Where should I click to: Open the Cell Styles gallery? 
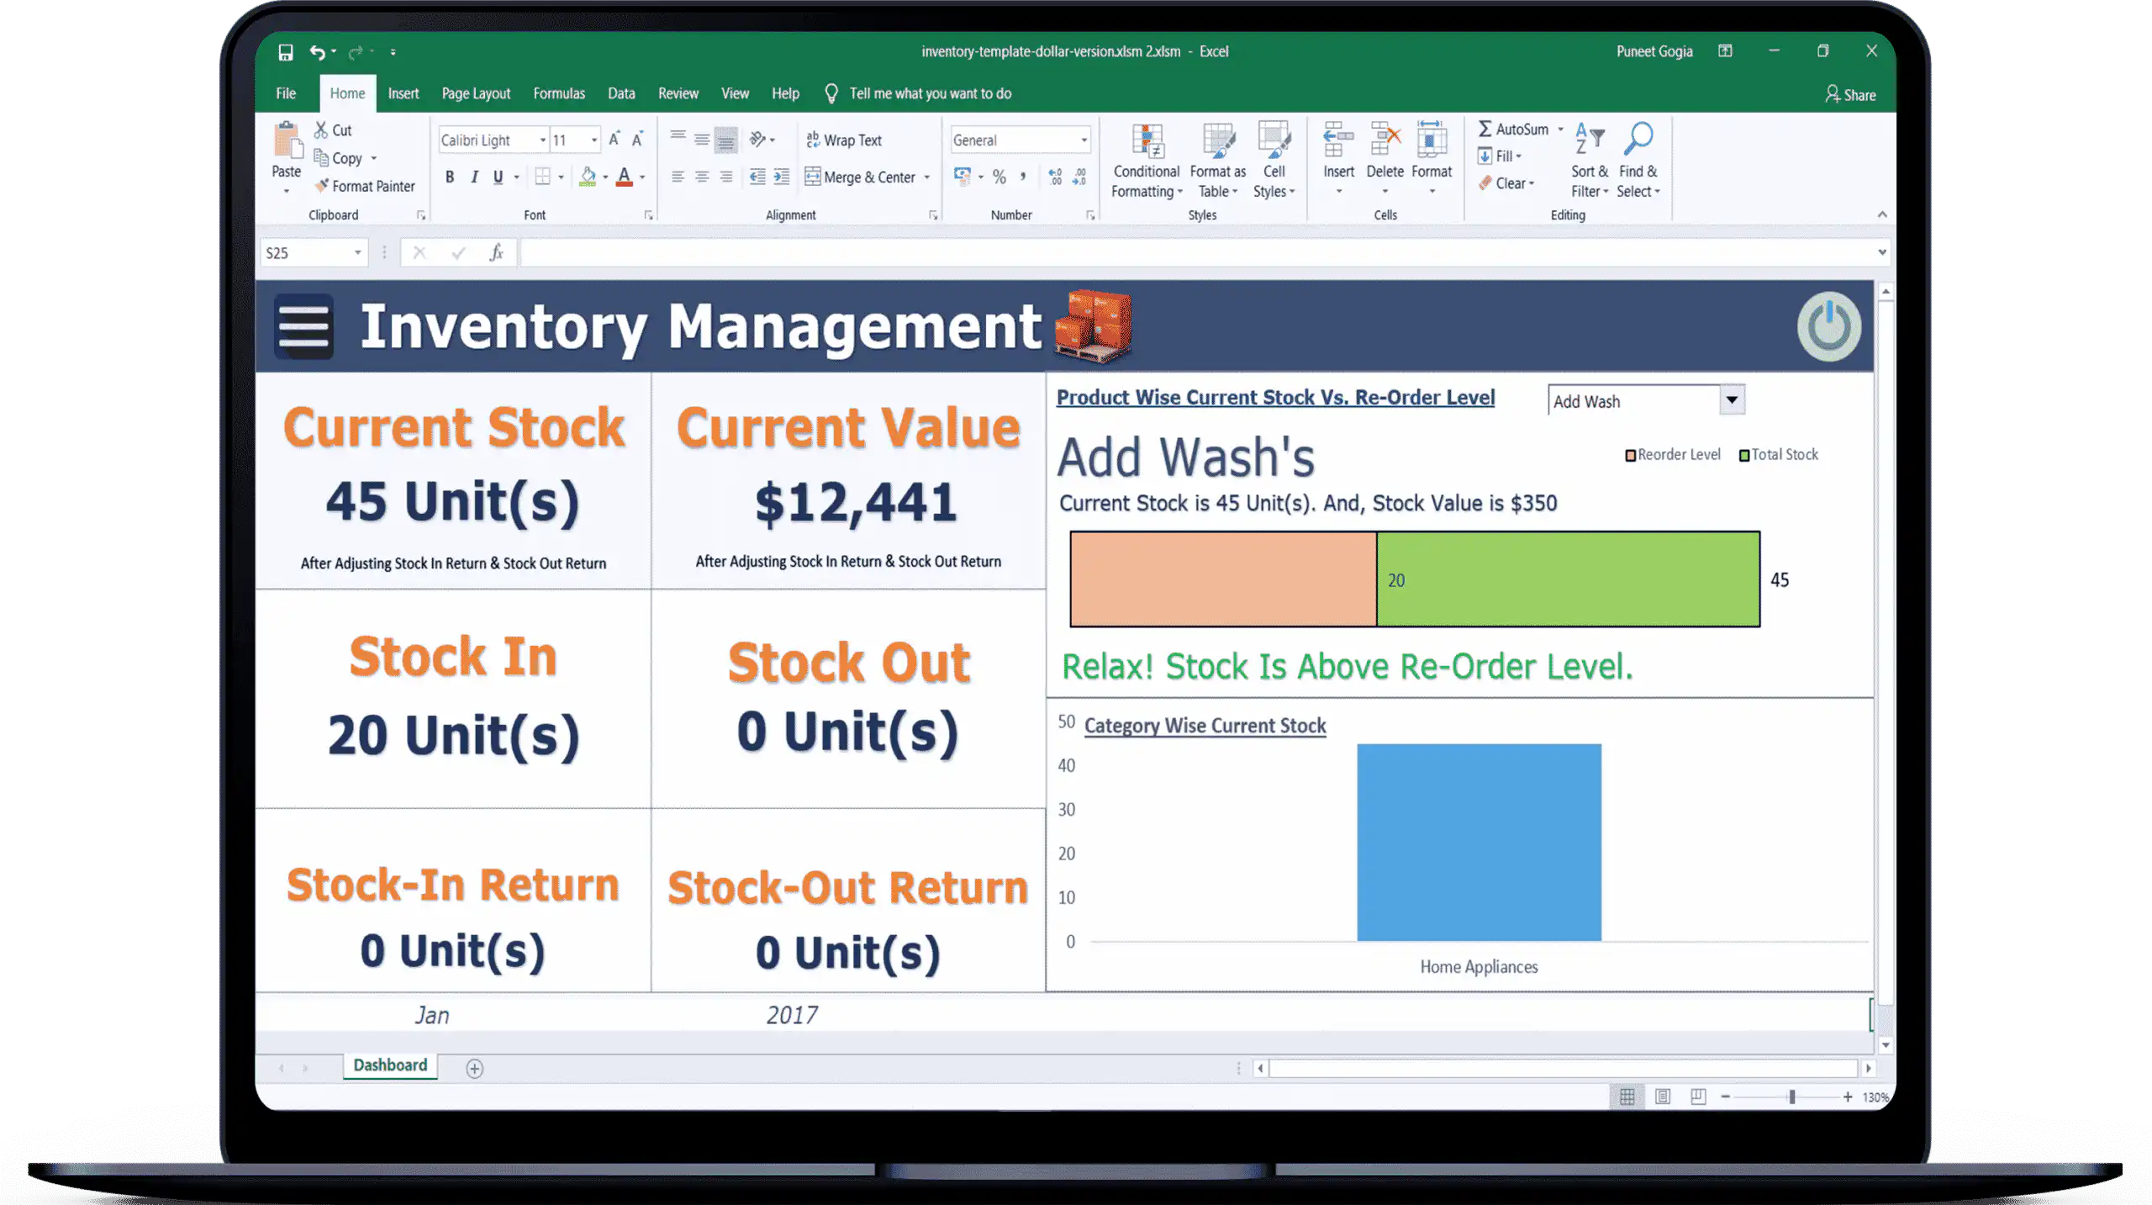click(x=1274, y=161)
